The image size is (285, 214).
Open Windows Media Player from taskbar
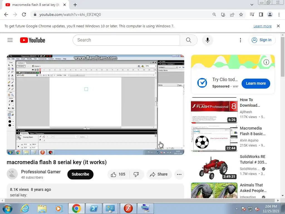tap(59, 208)
